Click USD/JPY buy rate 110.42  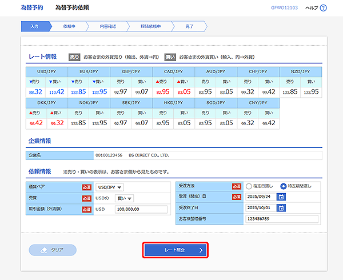click(x=57, y=92)
